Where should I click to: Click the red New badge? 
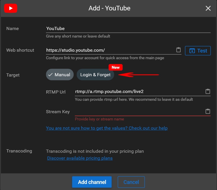click(116, 67)
